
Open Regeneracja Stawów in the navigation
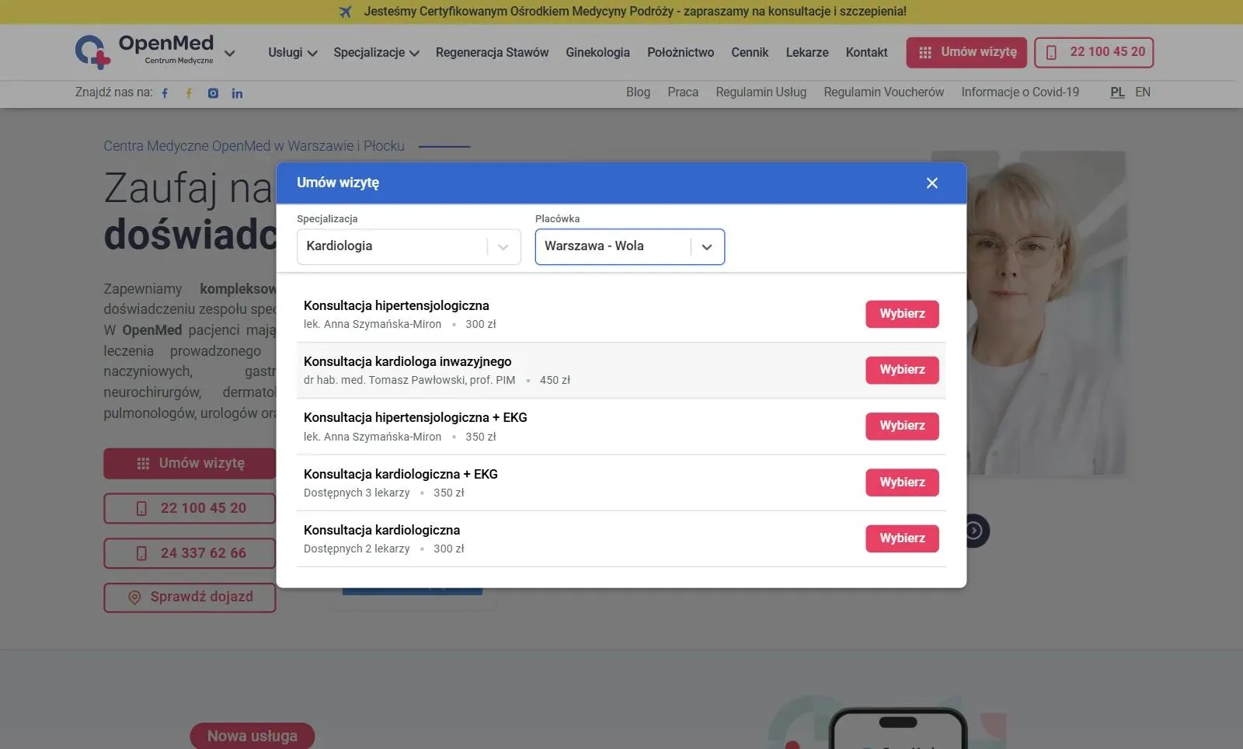(x=492, y=52)
